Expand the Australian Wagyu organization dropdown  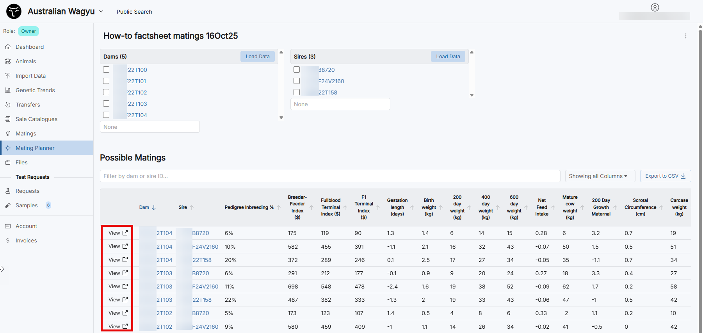(101, 11)
